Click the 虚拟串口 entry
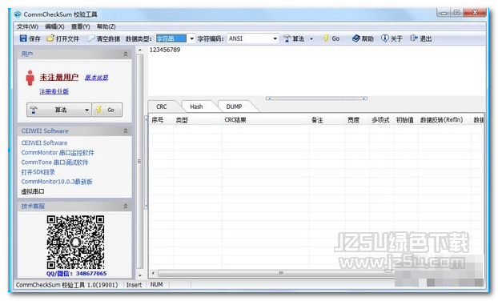 click(33, 191)
